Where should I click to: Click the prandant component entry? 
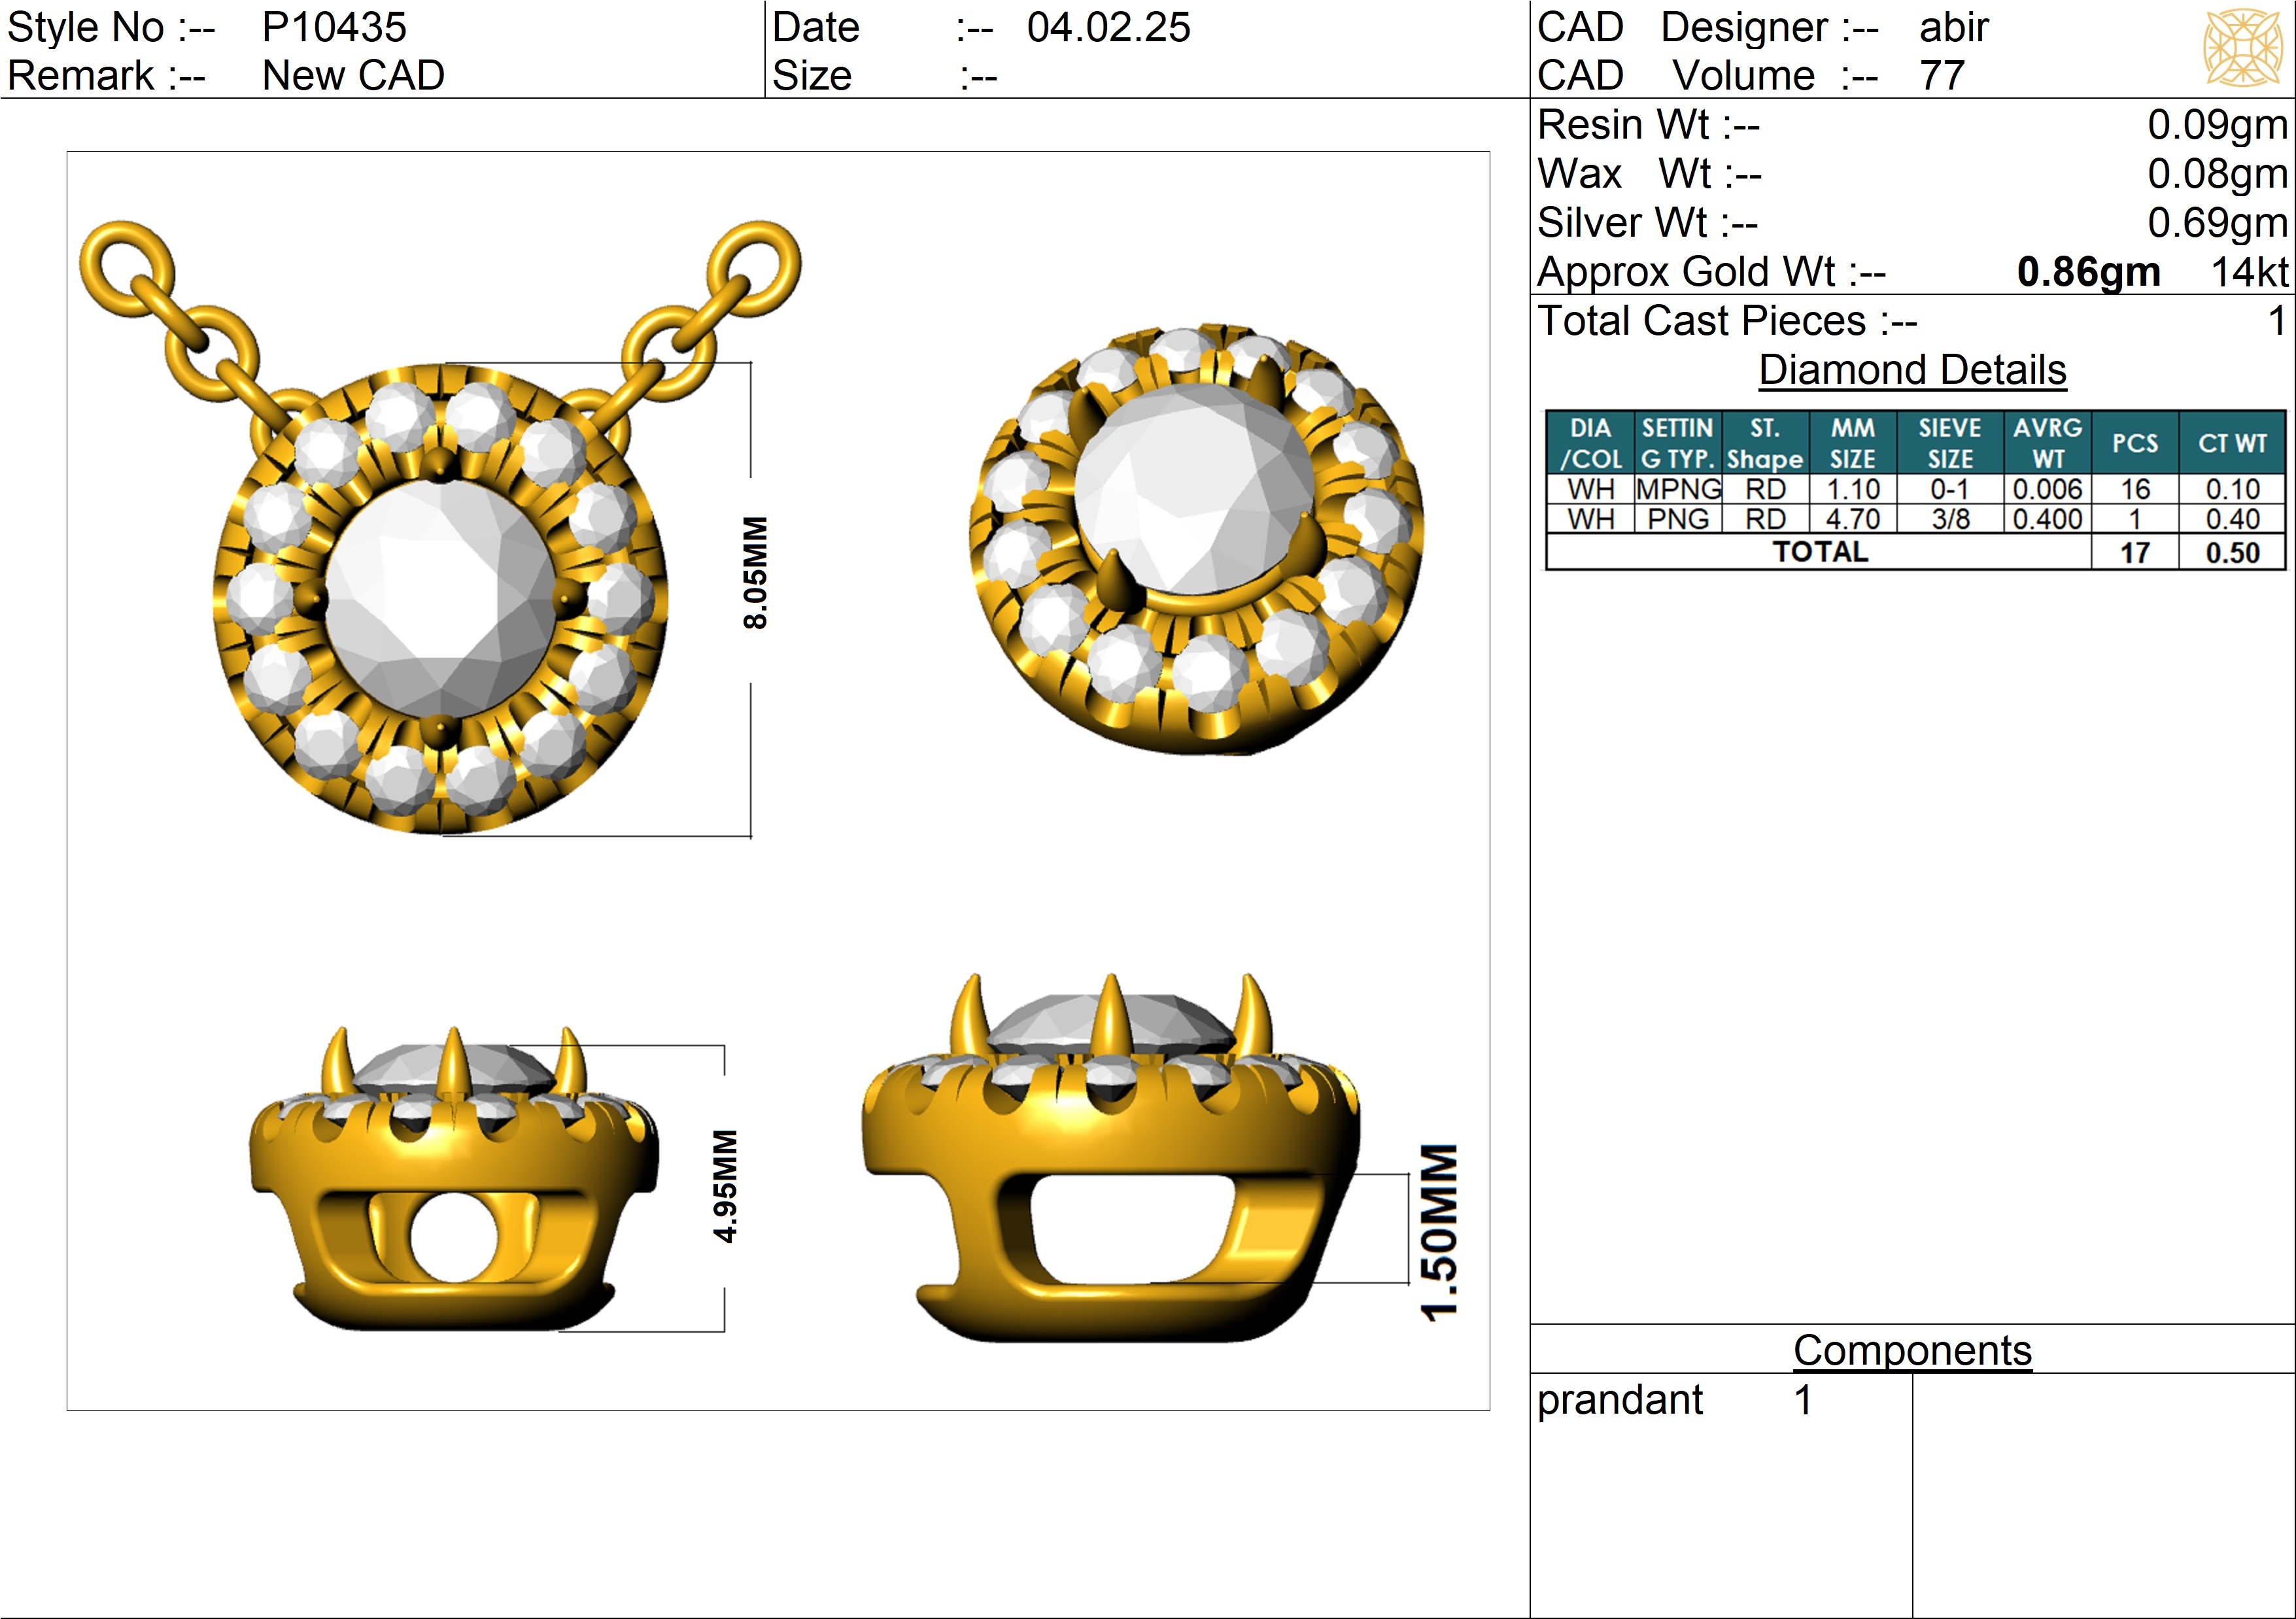click(x=1619, y=1400)
